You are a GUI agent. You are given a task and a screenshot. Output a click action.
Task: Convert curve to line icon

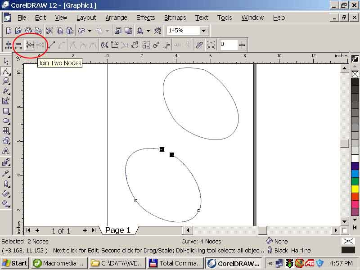click(x=51, y=45)
